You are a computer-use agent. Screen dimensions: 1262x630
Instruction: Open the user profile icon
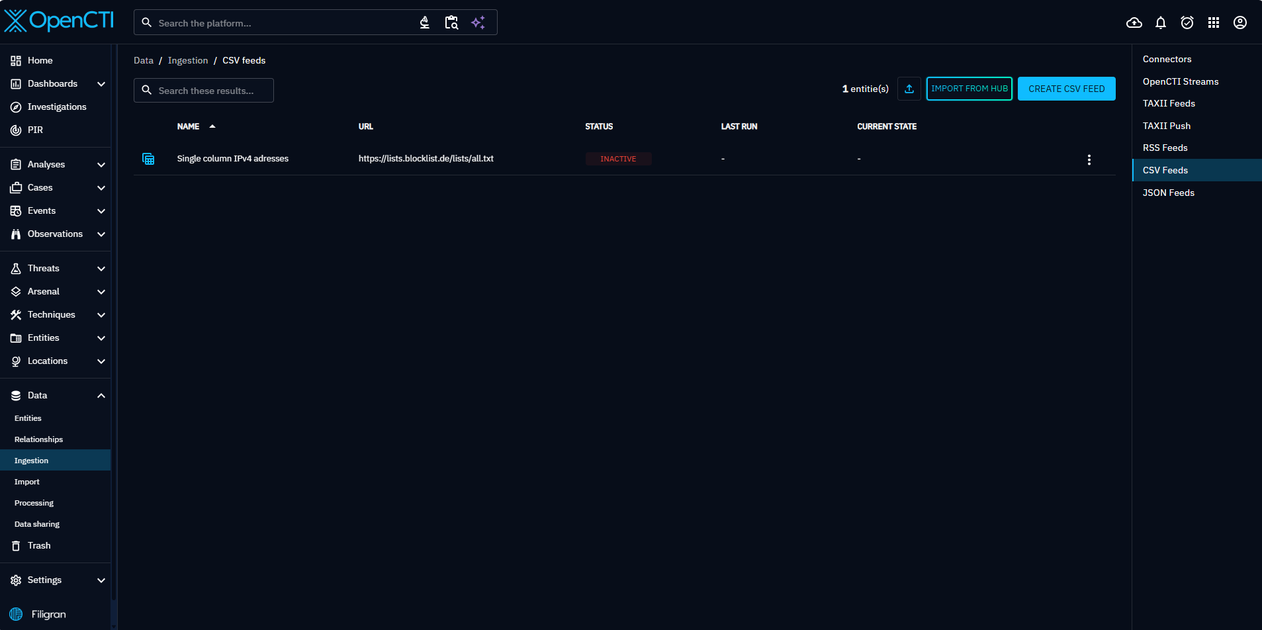[1239, 23]
